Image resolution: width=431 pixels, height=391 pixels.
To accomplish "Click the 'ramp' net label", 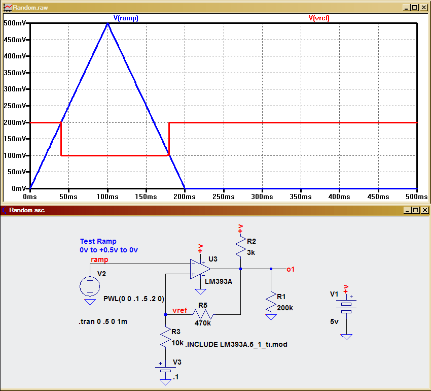I will [x=99, y=259].
